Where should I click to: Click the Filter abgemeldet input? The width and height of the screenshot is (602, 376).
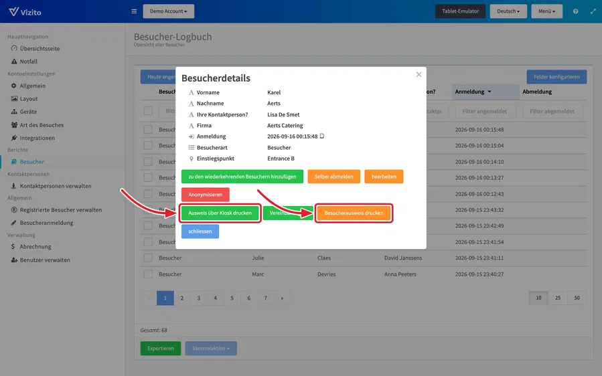553,111
